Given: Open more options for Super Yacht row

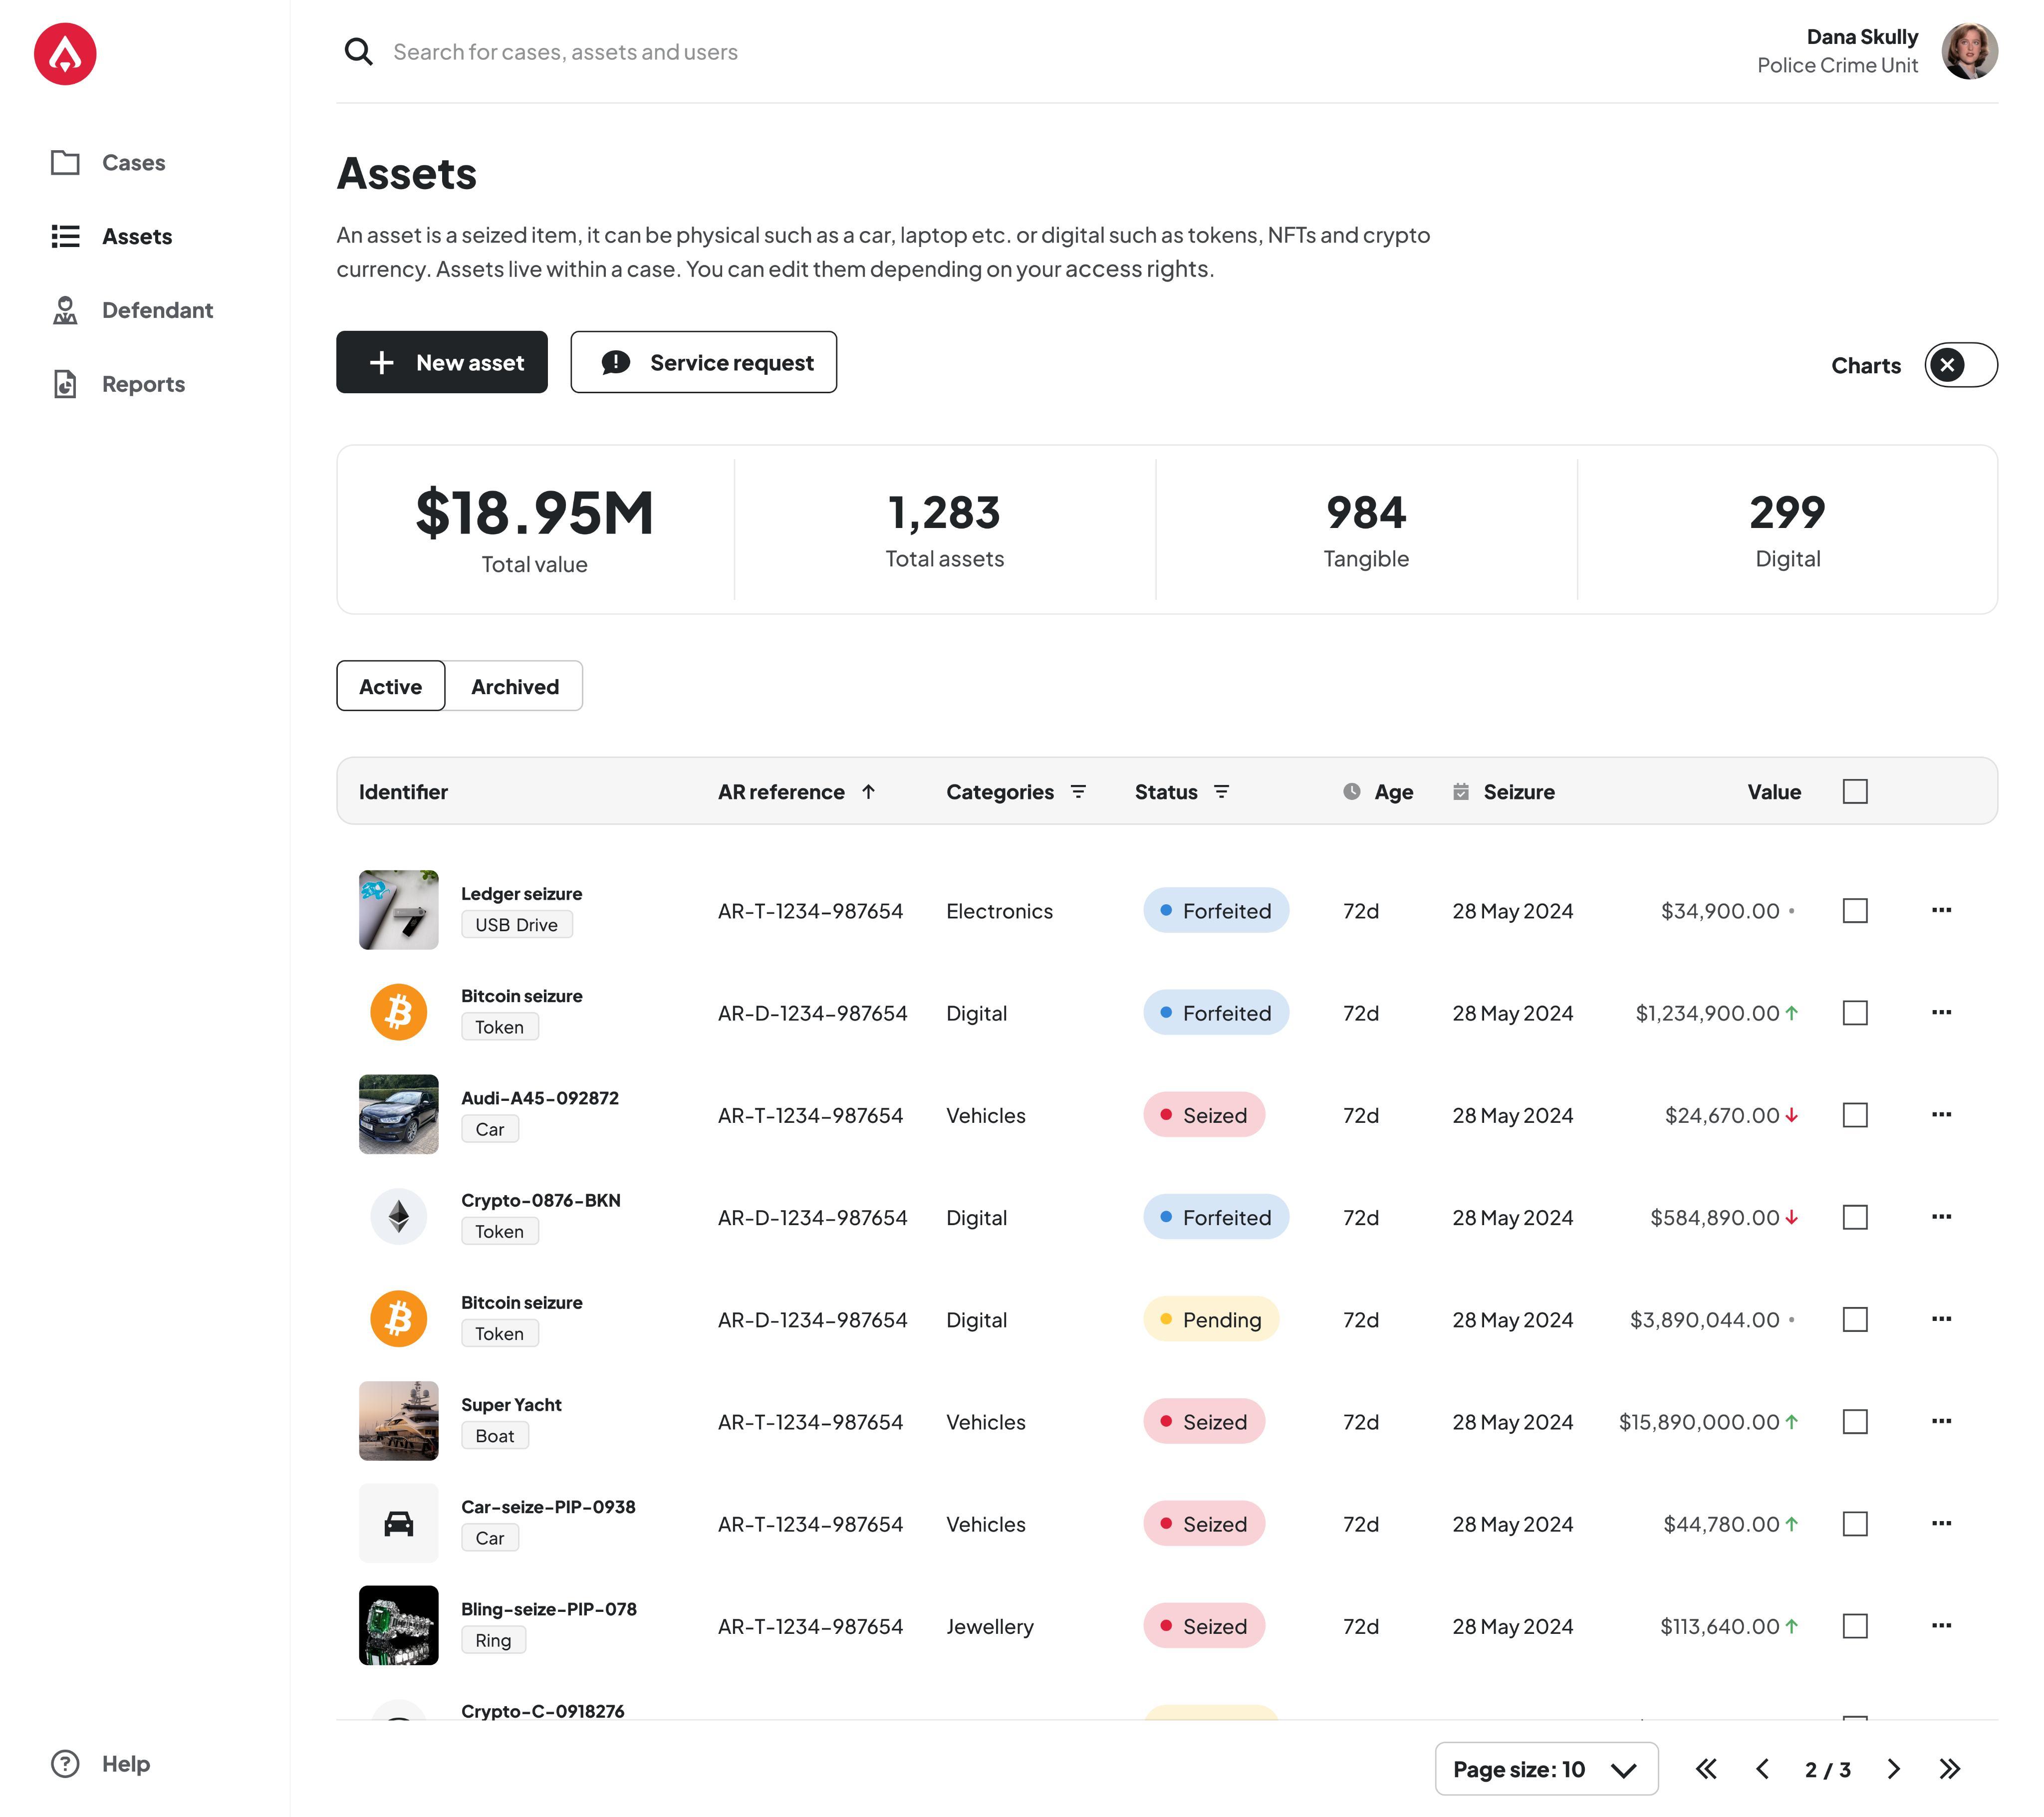Looking at the screenshot, I should (x=1941, y=1421).
